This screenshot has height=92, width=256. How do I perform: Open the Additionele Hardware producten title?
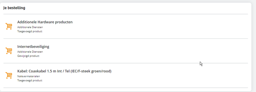click(x=45, y=22)
